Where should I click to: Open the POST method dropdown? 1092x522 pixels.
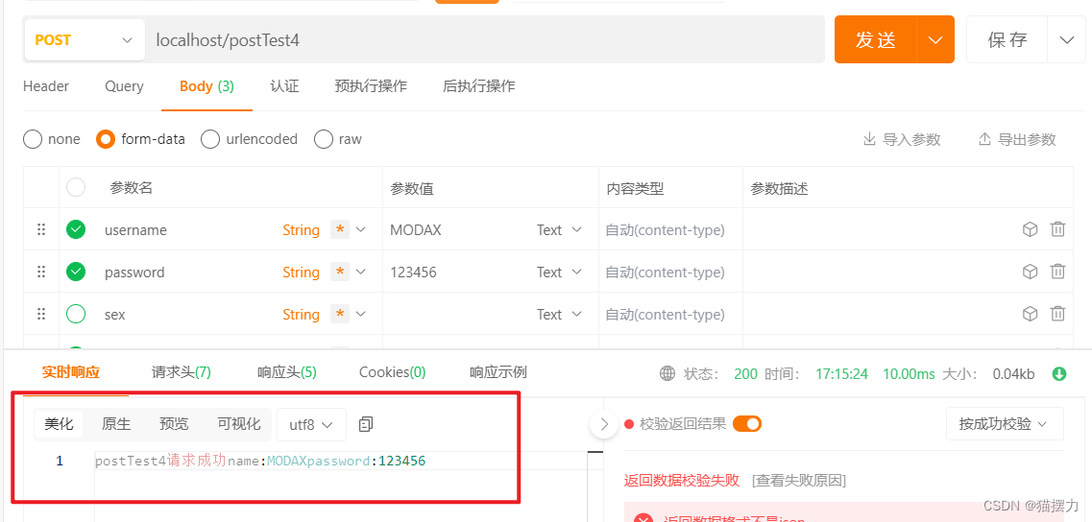click(83, 39)
